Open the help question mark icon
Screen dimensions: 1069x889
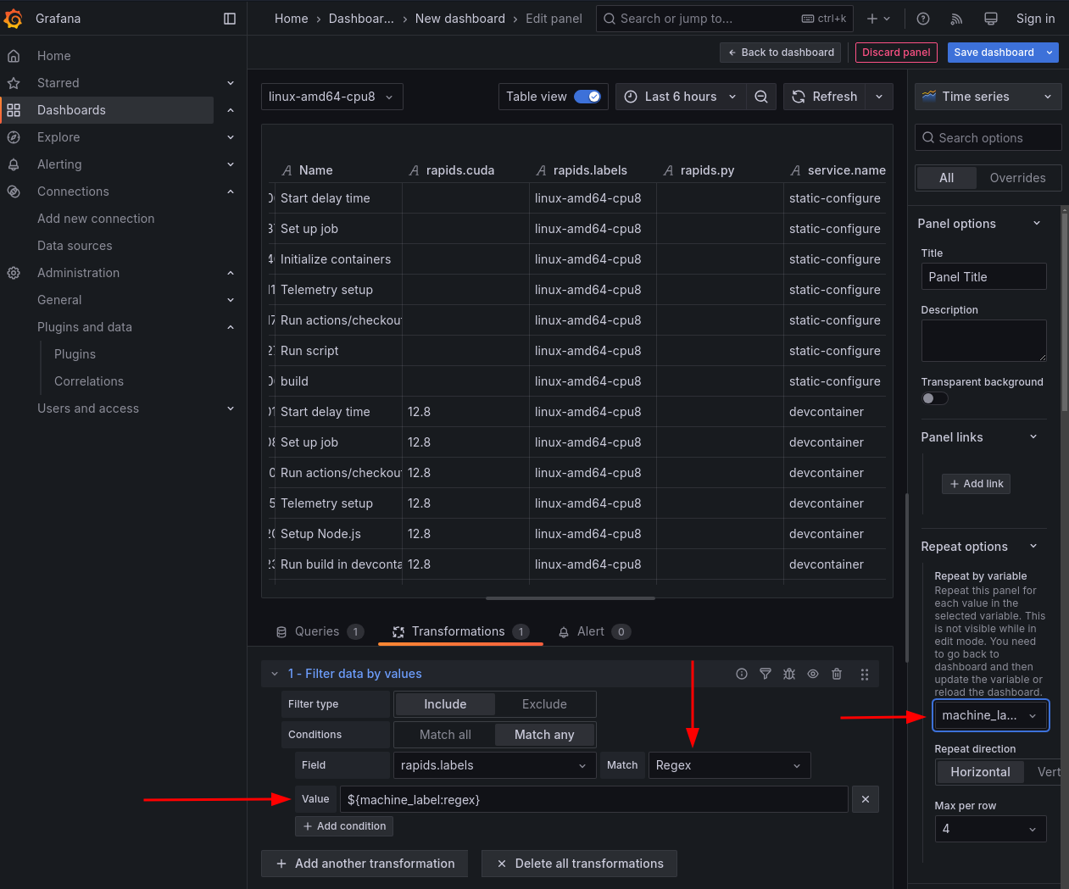coord(923,19)
